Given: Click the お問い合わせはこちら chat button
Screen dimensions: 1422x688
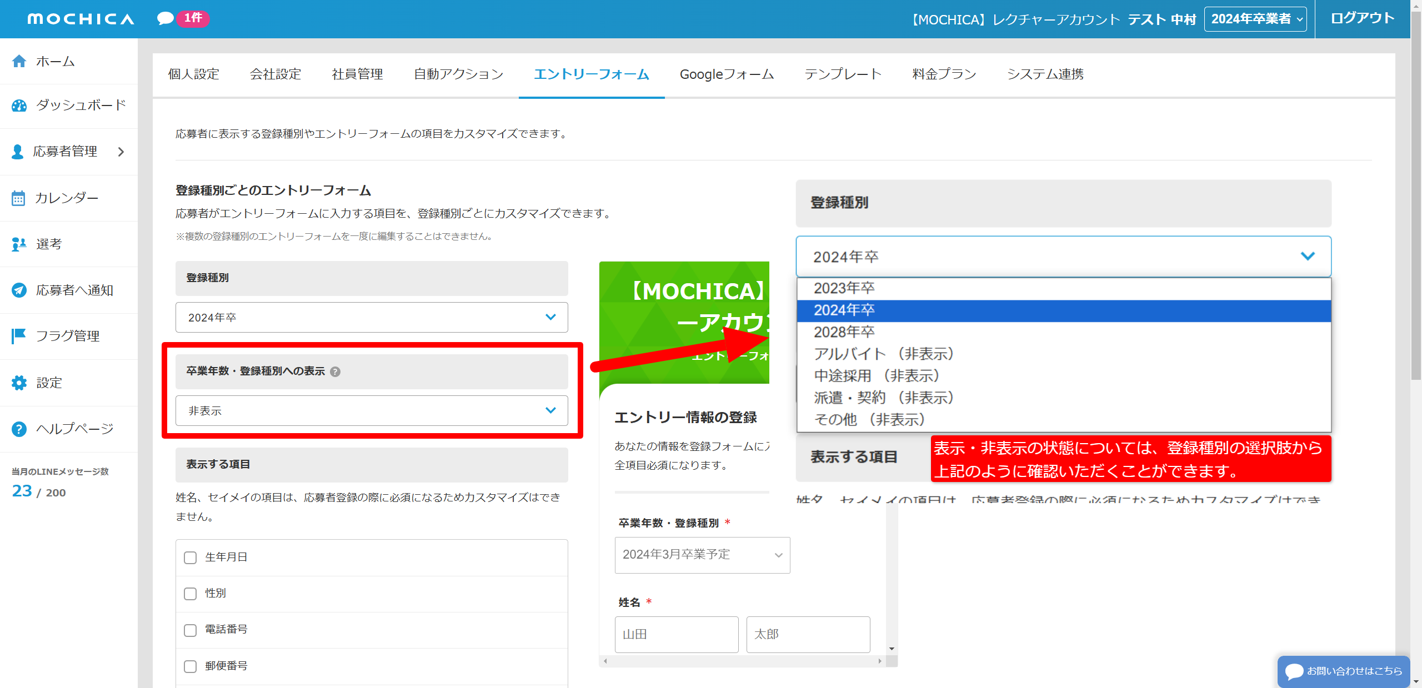Looking at the screenshot, I should (x=1344, y=671).
